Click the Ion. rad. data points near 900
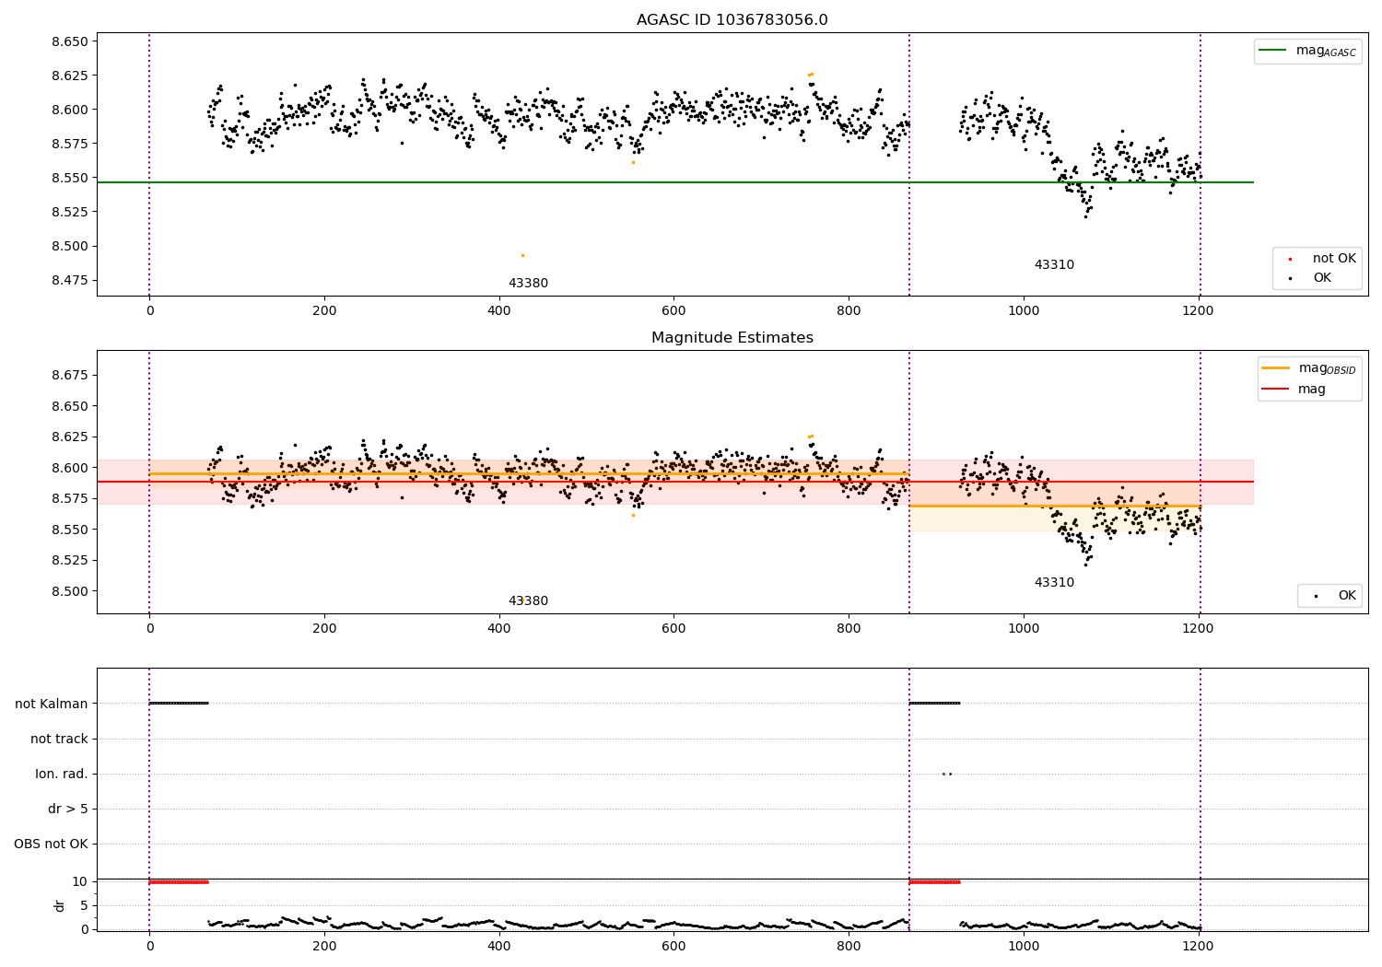This screenshot has width=1382, height=967. click(947, 774)
